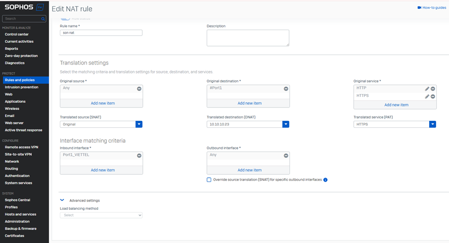
Task: Edit the HTTPS service entry
Action: (427, 96)
